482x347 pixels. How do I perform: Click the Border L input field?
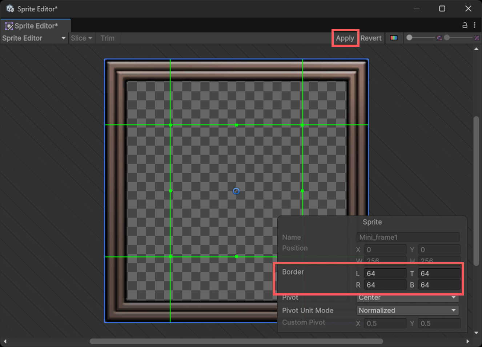coord(385,274)
